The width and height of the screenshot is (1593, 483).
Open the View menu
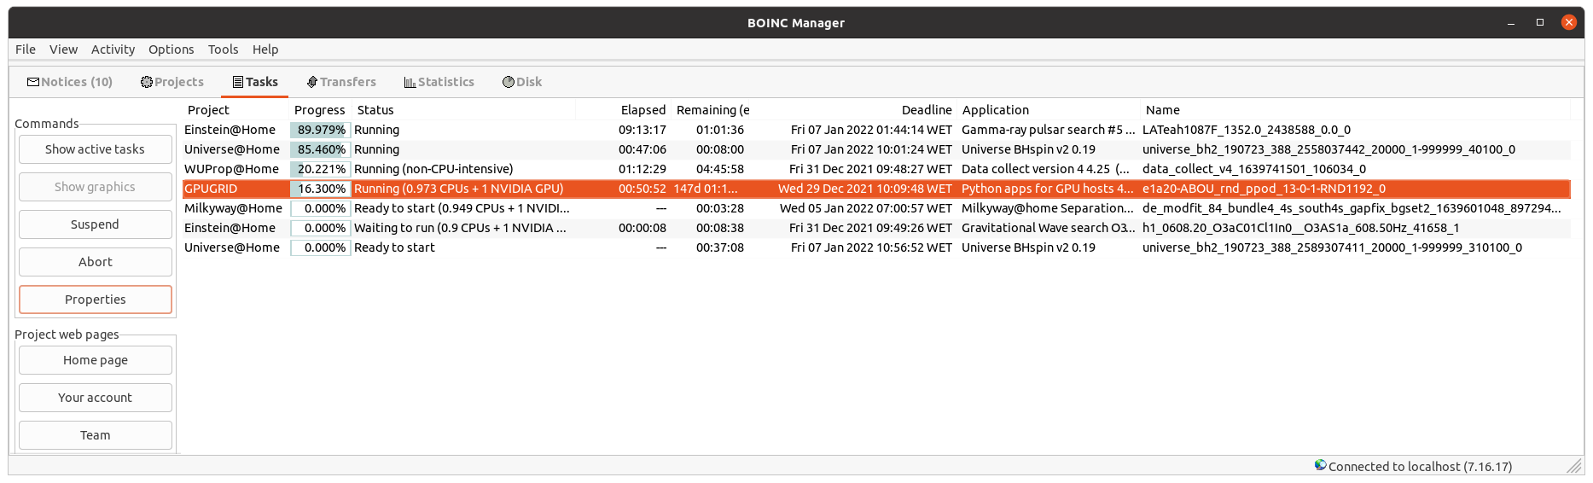click(x=63, y=49)
